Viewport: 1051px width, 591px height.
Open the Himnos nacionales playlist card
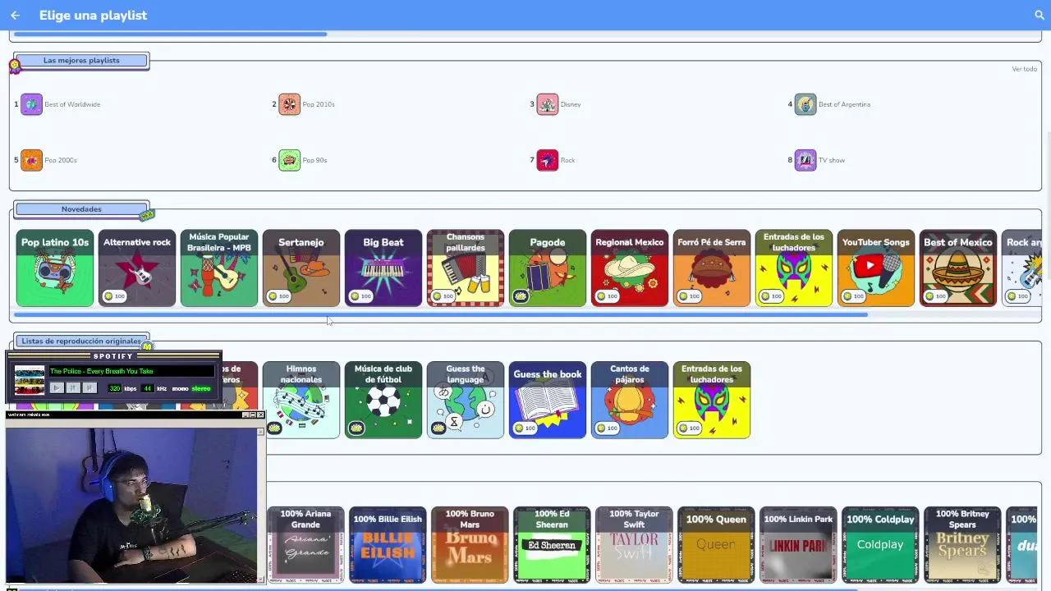click(x=301, y=400)
